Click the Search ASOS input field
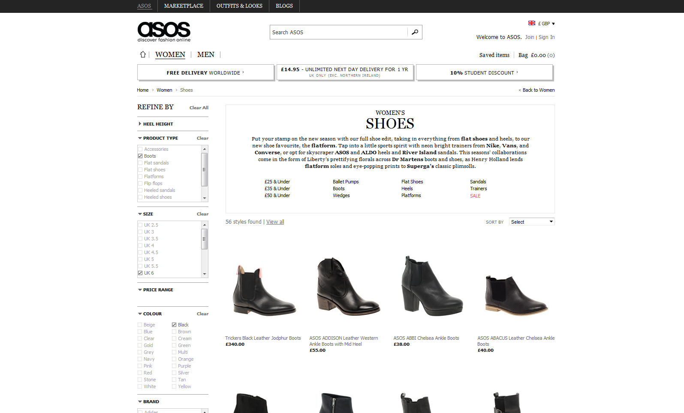684x413 pixels. coord(339,32)
